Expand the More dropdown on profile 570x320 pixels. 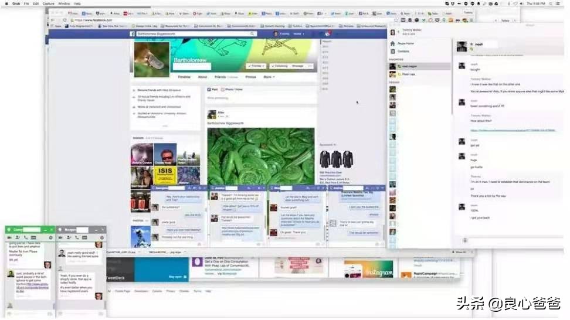269,77
